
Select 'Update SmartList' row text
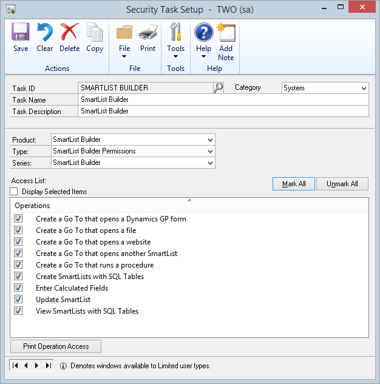[x=63, y=300]
